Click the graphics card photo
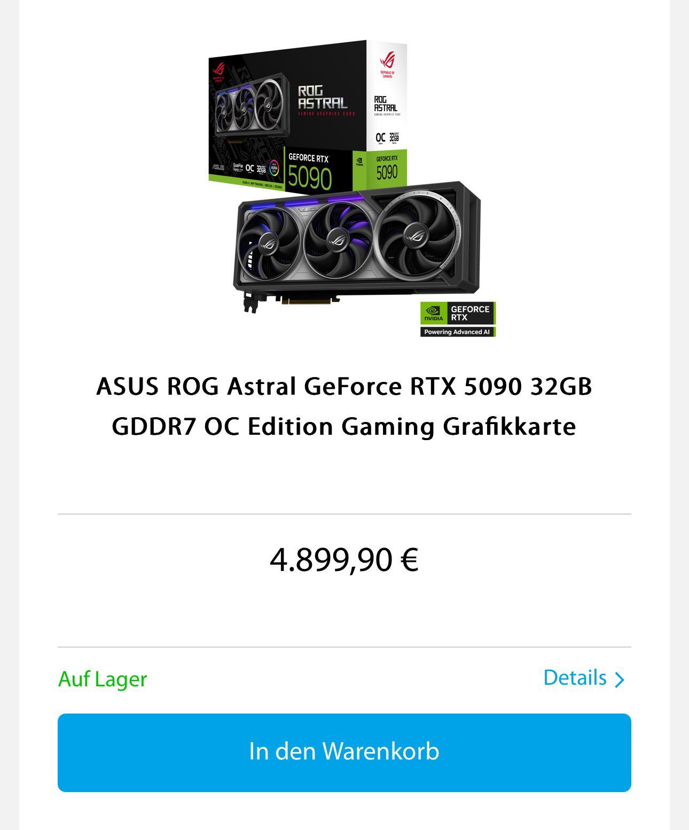The width and height of the screenshot is (689, 830). (357, 246)
